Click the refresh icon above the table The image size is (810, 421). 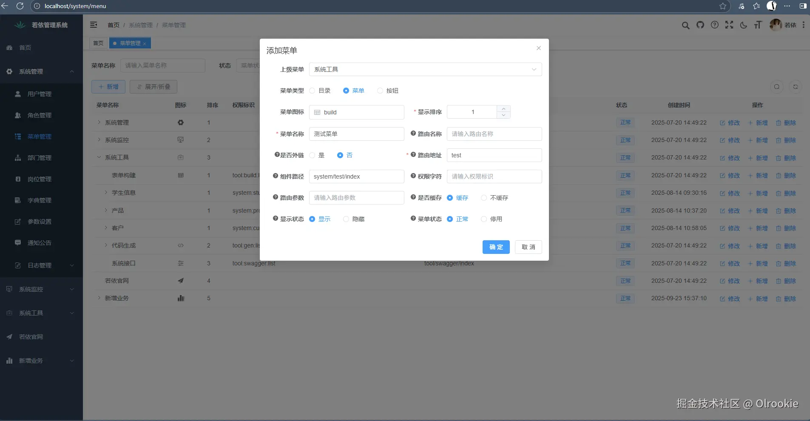796,87
